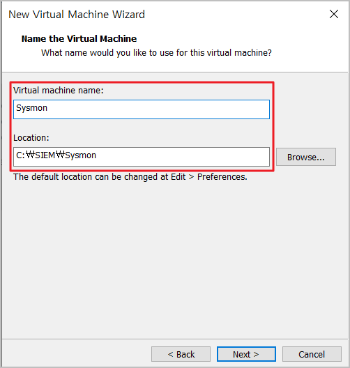Viewport: 350px width, 368px height.
Task: Close the wizard with the X button
Action: (x=334, y=14)
